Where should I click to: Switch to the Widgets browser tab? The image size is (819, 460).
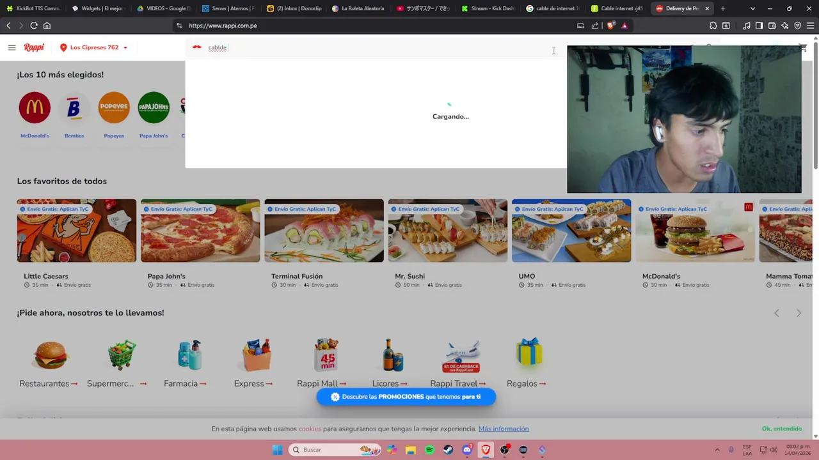[x=98, y=8]
